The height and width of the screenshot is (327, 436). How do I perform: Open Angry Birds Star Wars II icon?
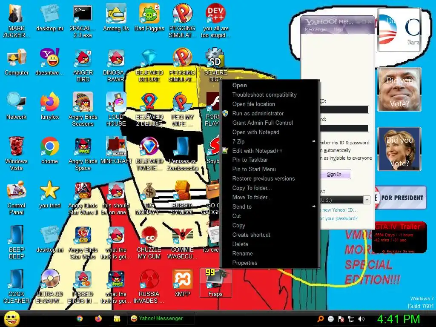tap(83, 198)
